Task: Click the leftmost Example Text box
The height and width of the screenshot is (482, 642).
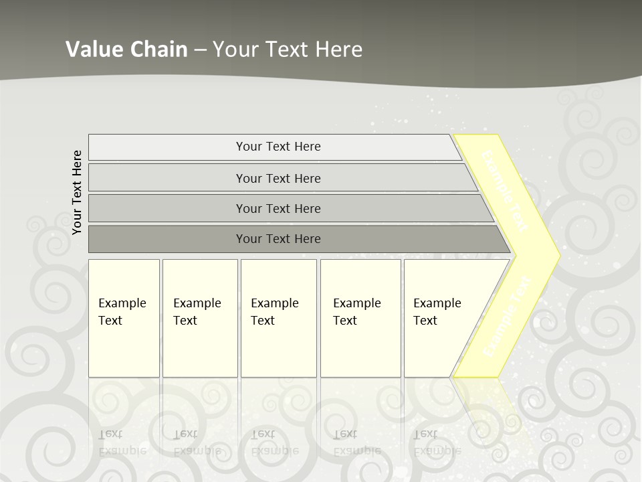Action: pos(124,318)
